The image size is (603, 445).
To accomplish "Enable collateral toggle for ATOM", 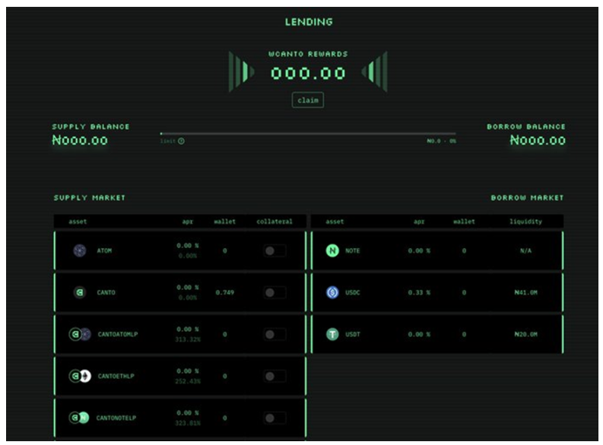I will click(275, 251).
